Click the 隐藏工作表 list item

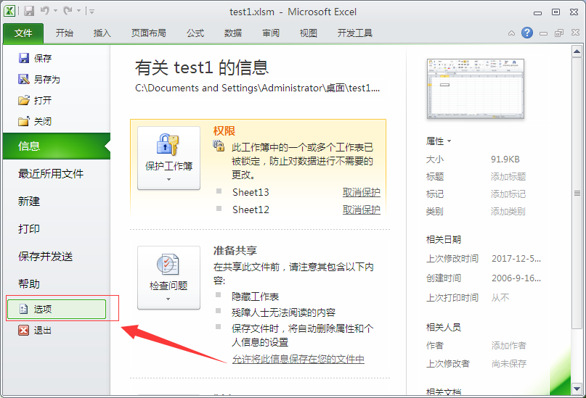(x=256, y=297)
